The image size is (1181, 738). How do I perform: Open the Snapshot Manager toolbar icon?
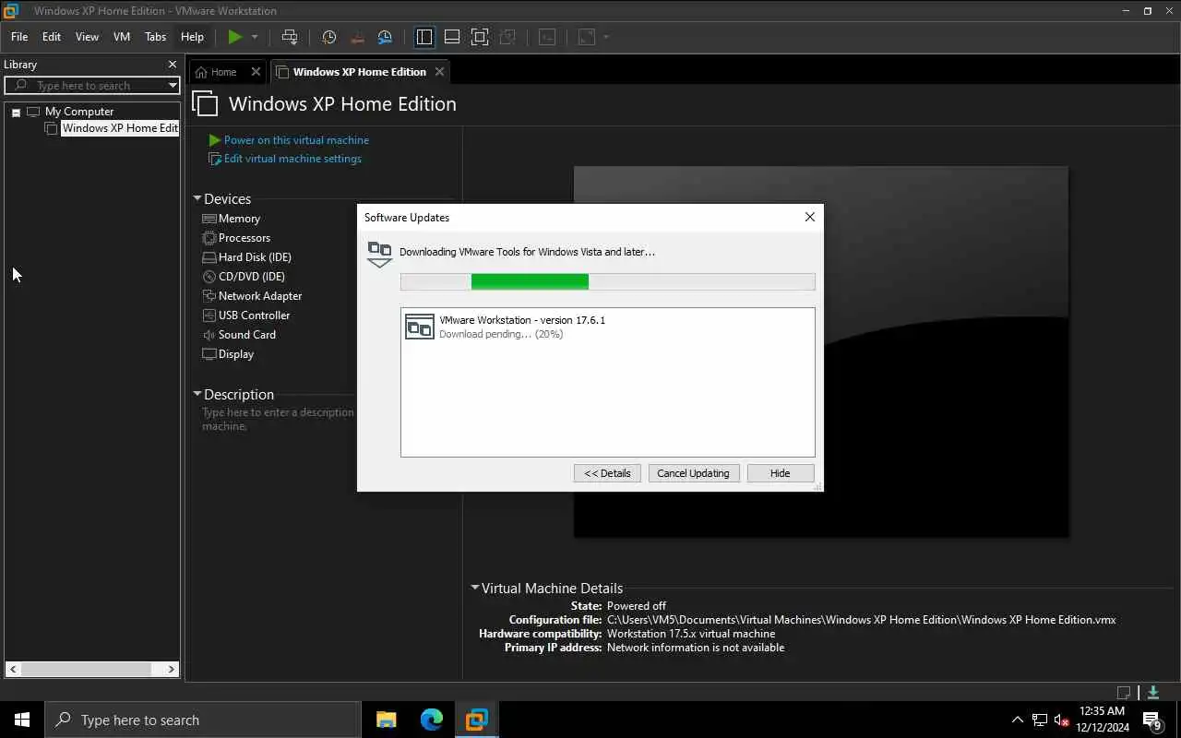tap(385, 37)
